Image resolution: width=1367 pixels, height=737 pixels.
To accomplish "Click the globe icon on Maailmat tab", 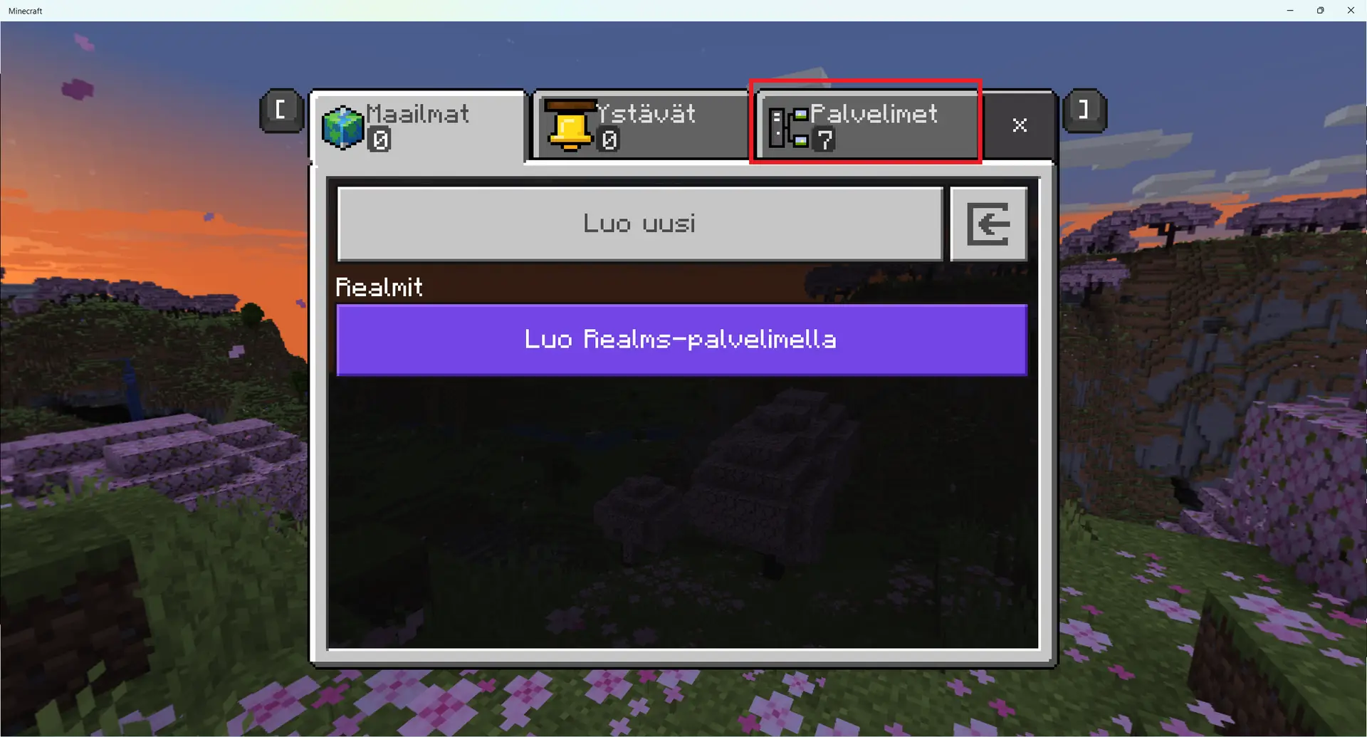I will (342, 127).
